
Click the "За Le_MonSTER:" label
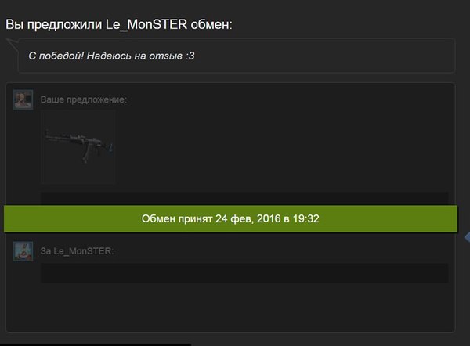click(x=77, y=251)
